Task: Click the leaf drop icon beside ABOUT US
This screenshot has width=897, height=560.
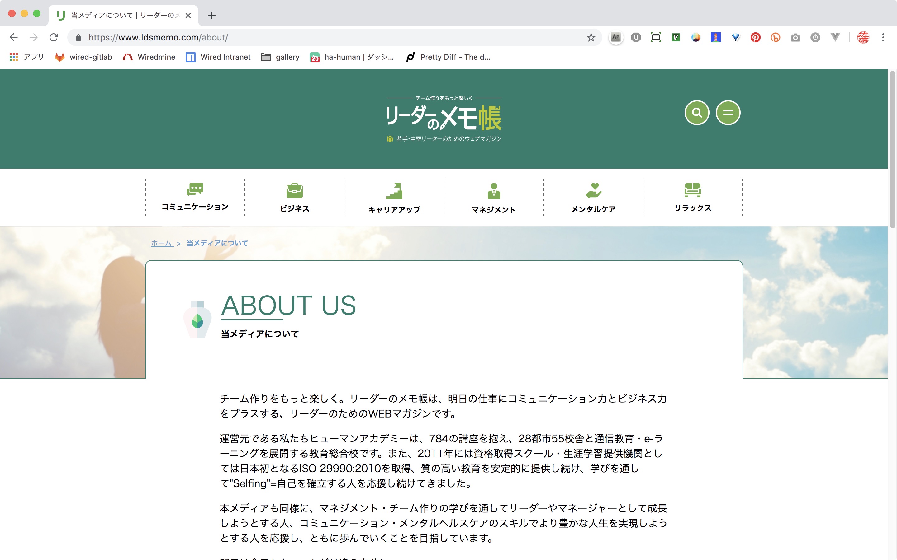Action: click(x=197, y=320)
